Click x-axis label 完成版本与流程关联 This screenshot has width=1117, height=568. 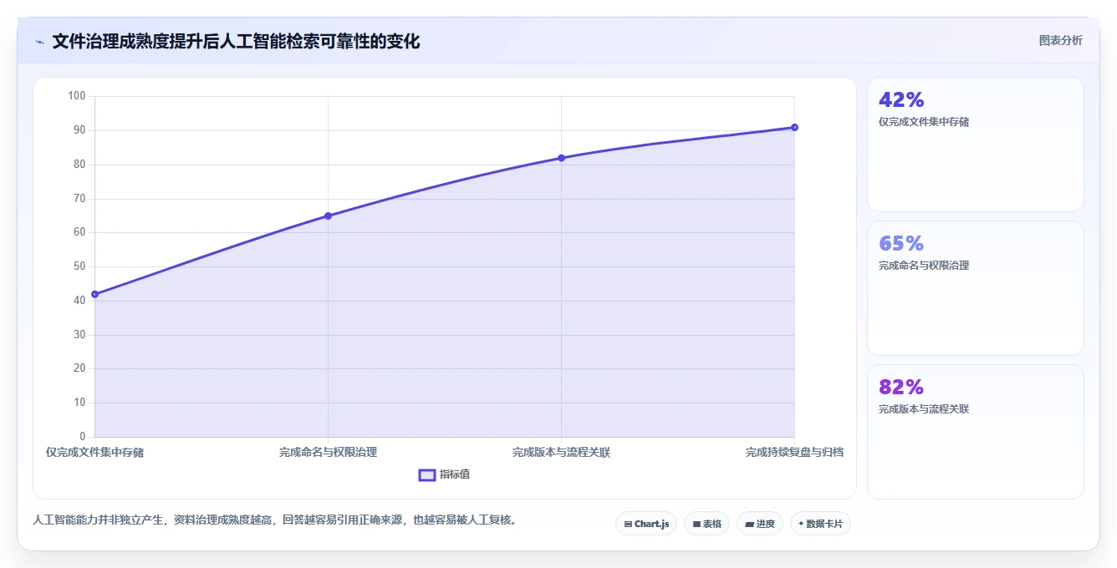[561, 452]
